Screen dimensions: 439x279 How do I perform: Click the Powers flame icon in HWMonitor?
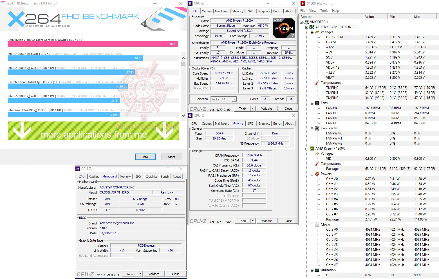[317, 174]
